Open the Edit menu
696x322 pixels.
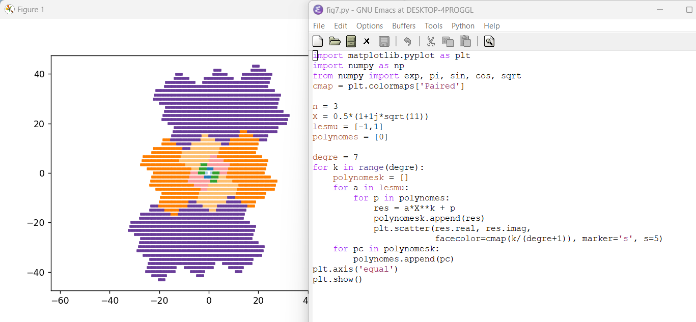[x=341, y=26]
